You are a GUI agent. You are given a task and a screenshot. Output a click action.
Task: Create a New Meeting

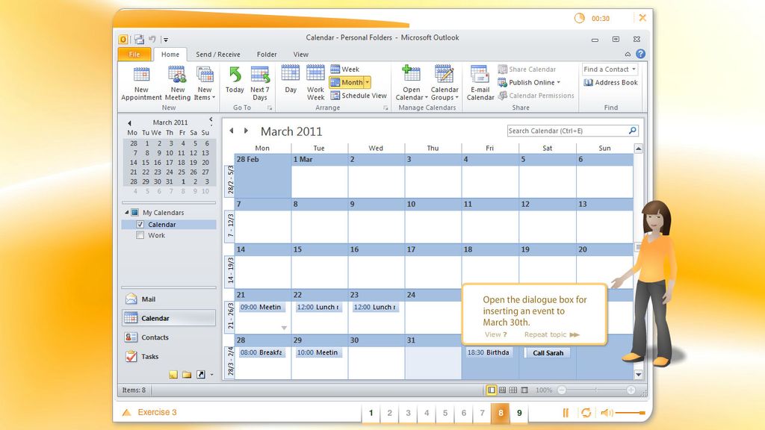[x=178, y=84]
